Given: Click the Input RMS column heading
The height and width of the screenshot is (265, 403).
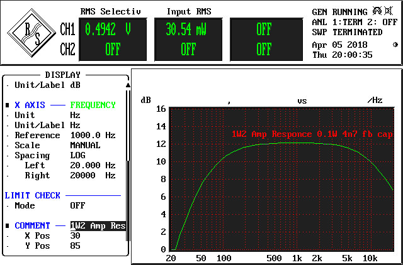Looking at the screenshot, I should pos(189,11).
